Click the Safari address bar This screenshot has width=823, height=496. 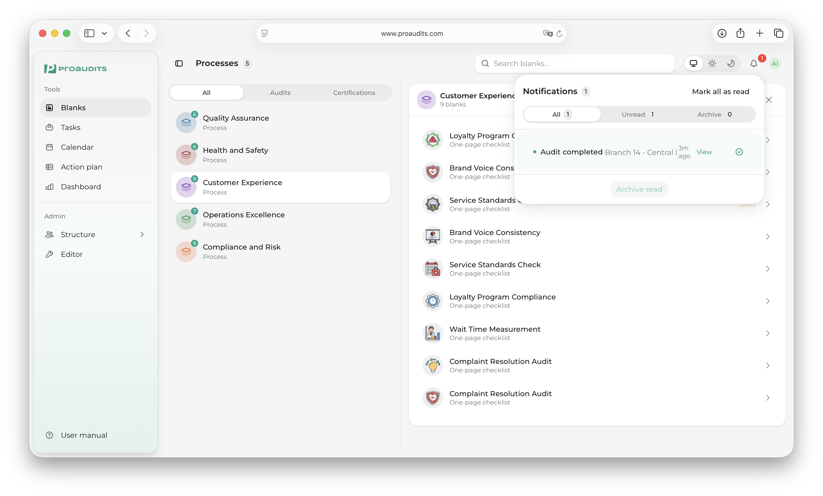click(411, 33)
